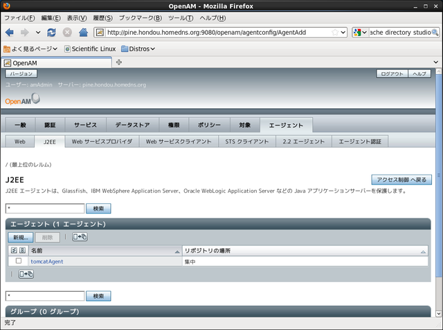Open the tomcatAgent link
The height and width of the screenshot is (330, 443).
(47, 261)
